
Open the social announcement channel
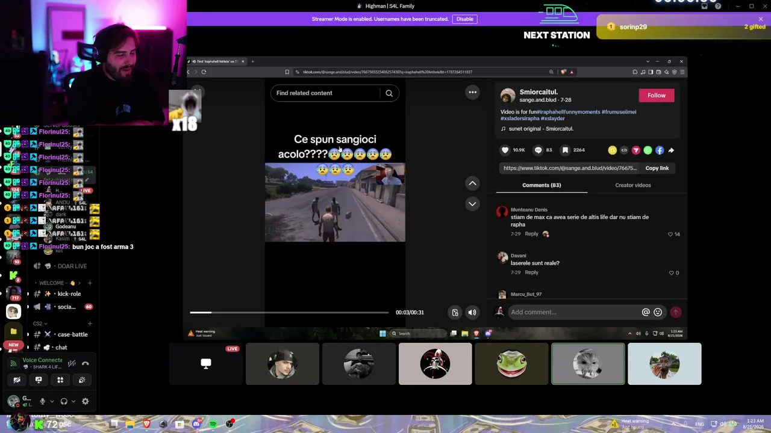pos(63,307)
